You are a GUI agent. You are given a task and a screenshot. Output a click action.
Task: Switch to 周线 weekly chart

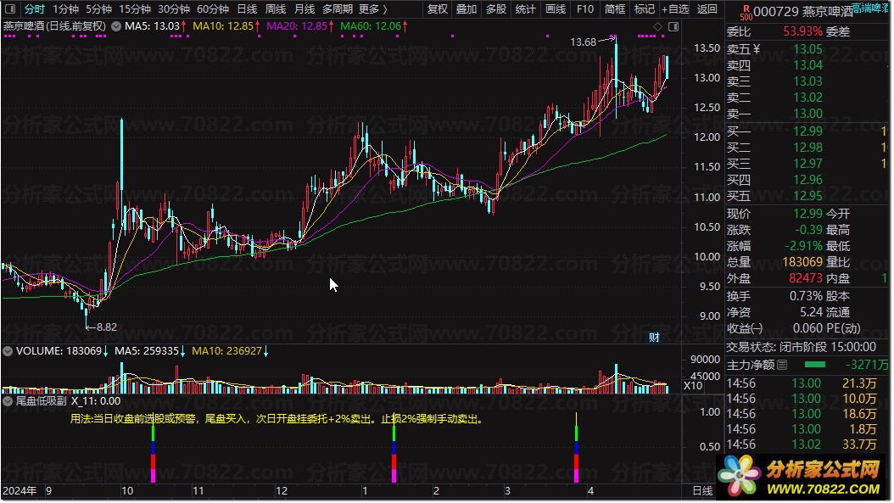click(x=276, y=9)
